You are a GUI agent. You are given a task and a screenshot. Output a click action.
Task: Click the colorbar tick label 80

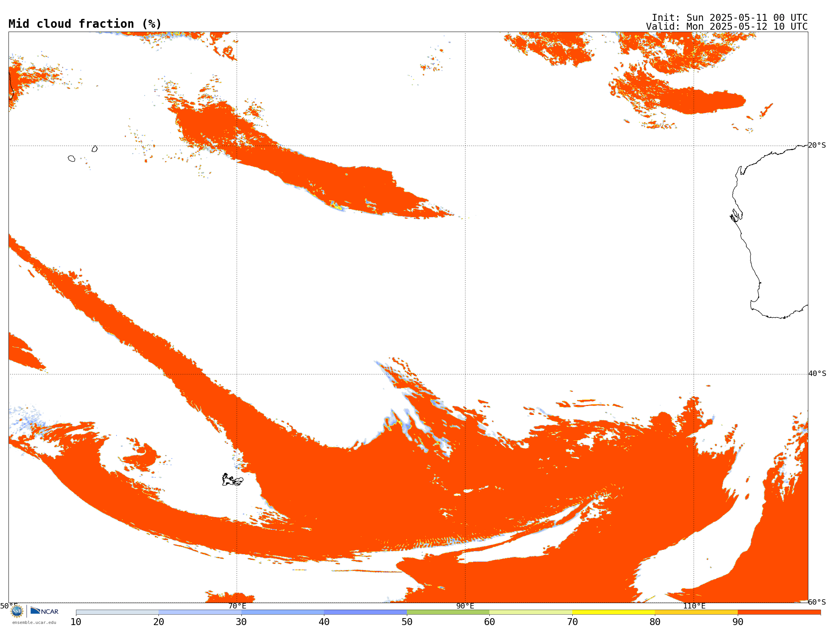[655, 622]
